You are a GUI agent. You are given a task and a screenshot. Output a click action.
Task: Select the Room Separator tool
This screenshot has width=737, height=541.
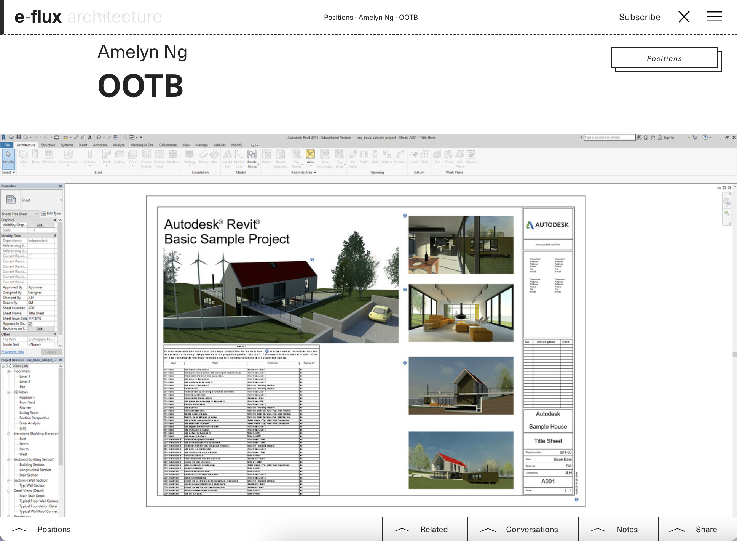(280, 158)
